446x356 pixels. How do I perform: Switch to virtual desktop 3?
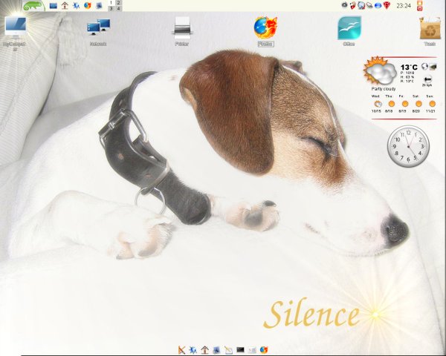click(x=111, y=8)
